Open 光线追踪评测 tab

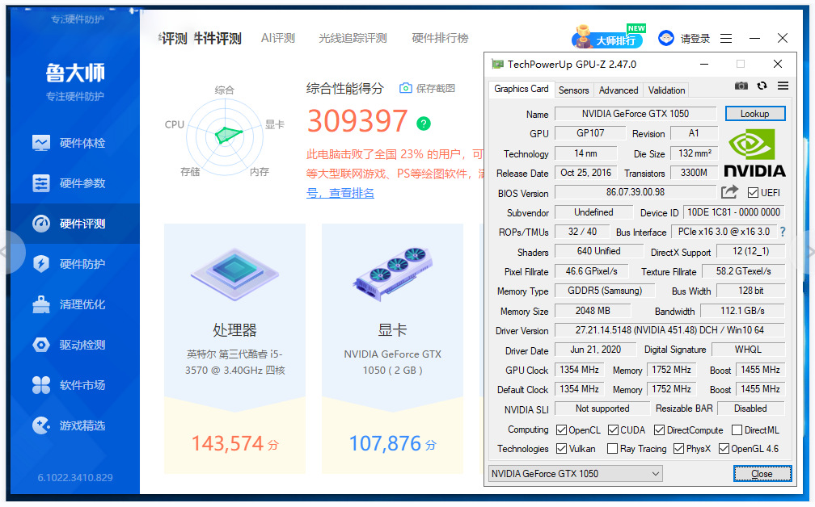tap(353, 38)
